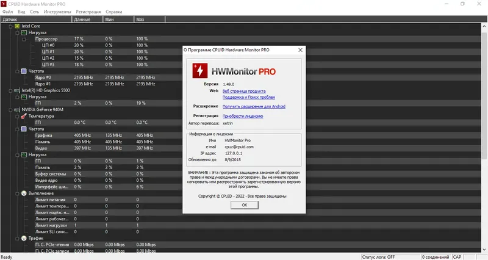Image resolution: width=488 pixels, height=260 pixels.
Task: Click the Мин column header
Action: (x=118, y=20)
